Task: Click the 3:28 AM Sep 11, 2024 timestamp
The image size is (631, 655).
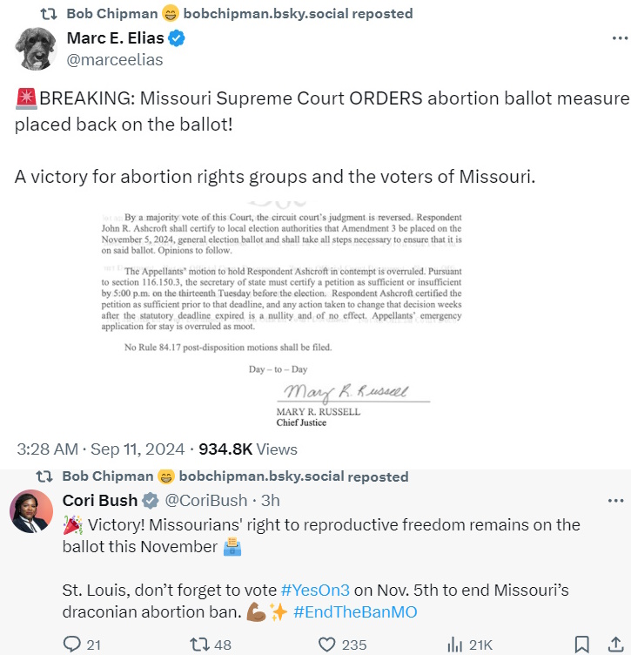Action: 101,449
